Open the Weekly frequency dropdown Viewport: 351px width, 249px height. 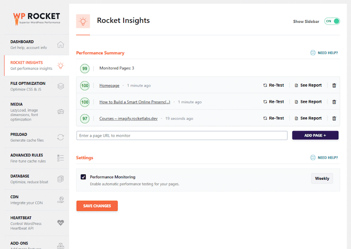click(x=322, y=178)
